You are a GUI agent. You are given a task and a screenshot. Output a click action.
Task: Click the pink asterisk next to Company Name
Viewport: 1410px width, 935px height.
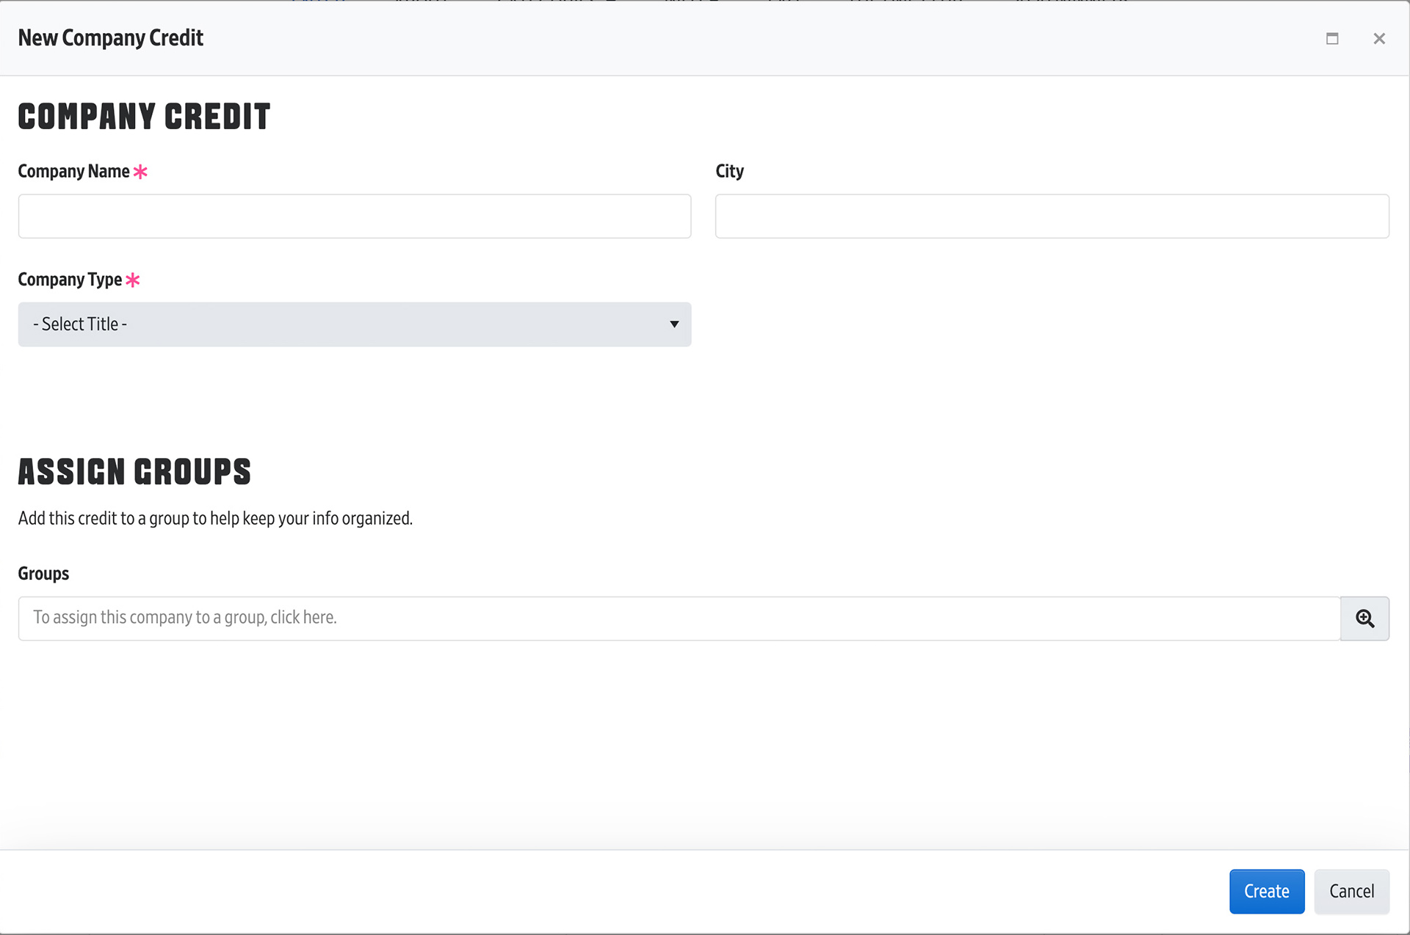[140, 172]
